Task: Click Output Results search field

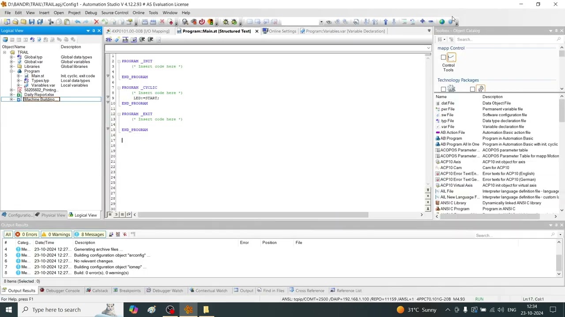Action: pyautogui.click(x=514, y=236)
